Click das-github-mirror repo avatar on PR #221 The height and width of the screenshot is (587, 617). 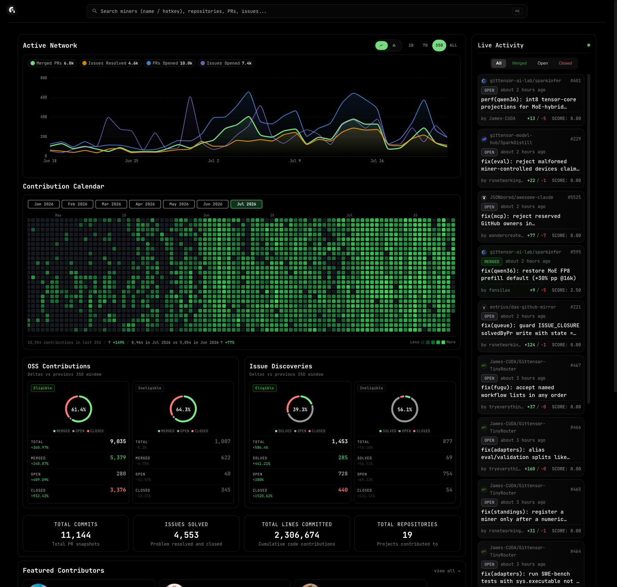click(484, 307)
